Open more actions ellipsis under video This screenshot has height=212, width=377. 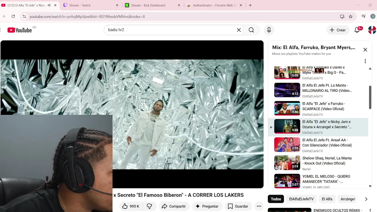(259, 206)
